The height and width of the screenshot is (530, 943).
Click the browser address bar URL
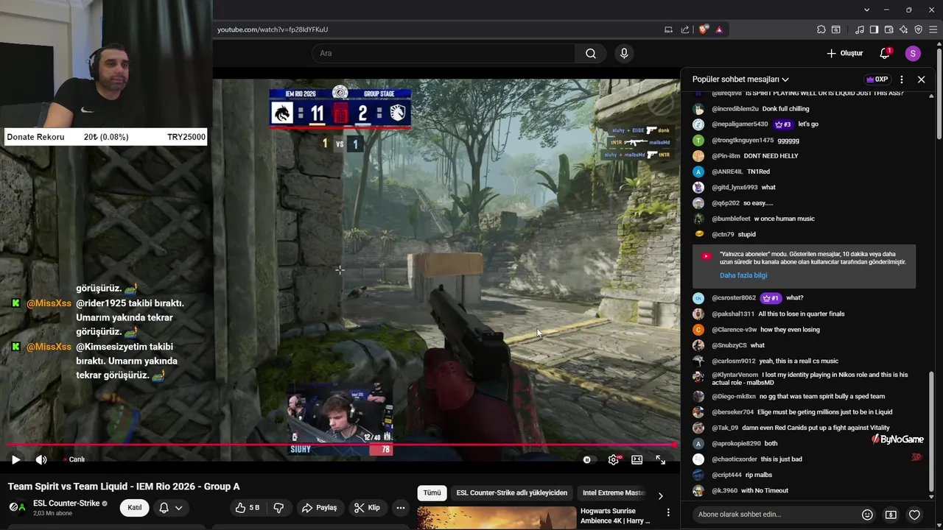[x=273, y=29]
